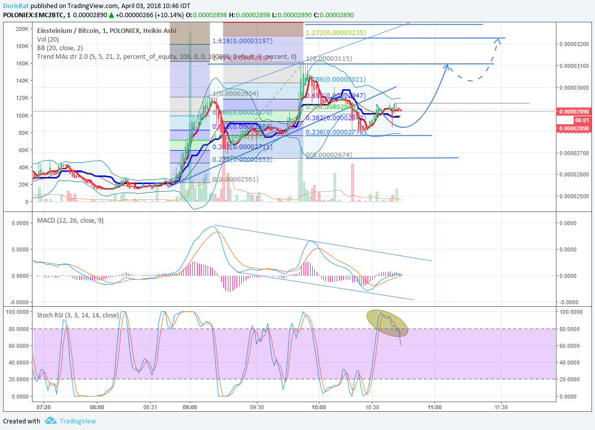Click the 11:30 time axis label
The height and width of the screenshot is (430, 595).
tap(501, 407)
